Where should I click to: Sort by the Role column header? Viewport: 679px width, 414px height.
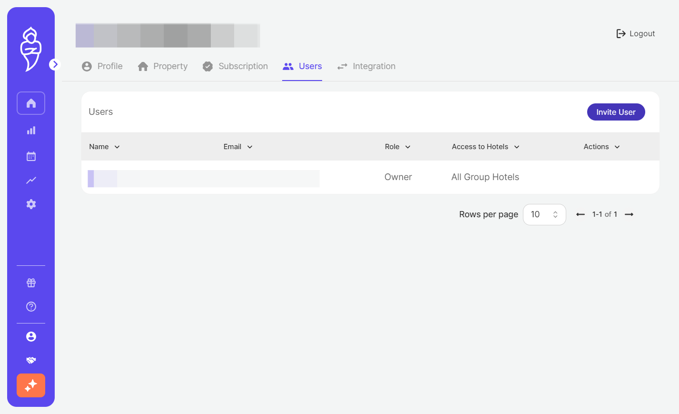point(397,147)
